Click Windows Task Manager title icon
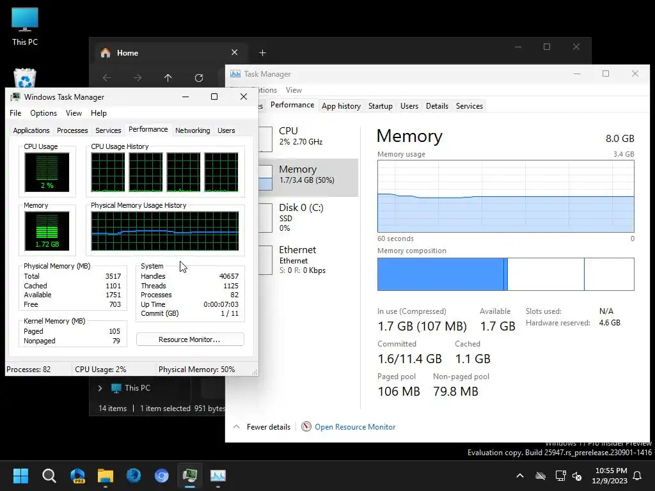The image size is (655, 491). coord(15,97)
